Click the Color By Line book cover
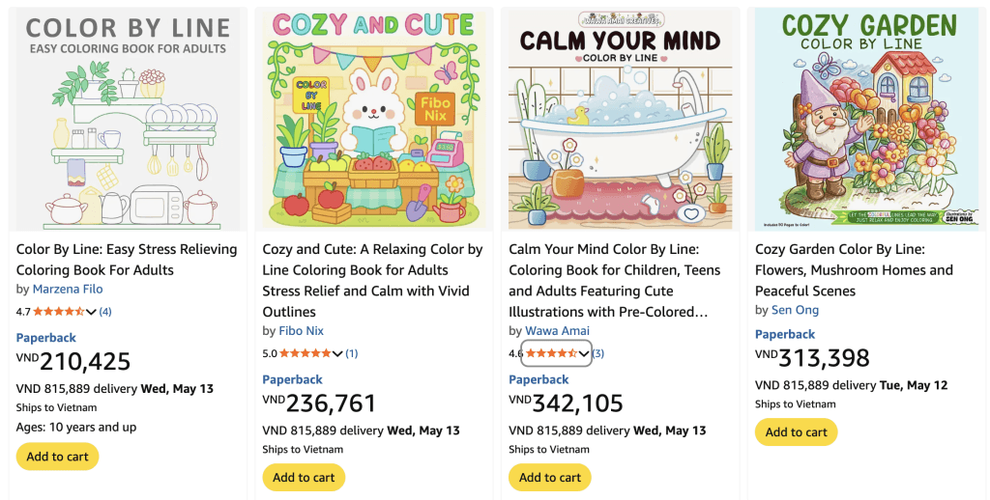Viewport: 990px width, 500px height. 127,119
